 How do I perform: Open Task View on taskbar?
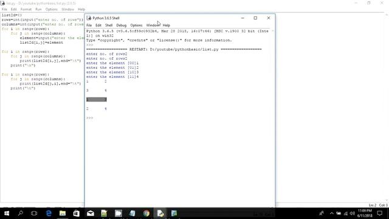click(x=34, y=214)
